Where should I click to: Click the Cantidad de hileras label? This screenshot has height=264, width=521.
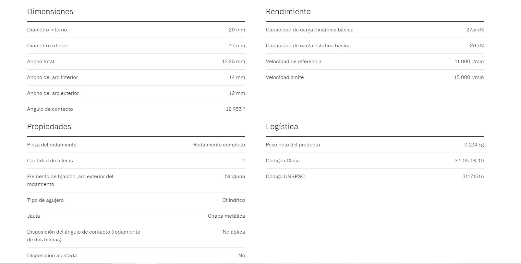click(50, 161)
